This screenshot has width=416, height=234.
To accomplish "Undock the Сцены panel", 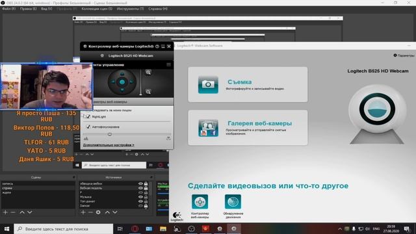I will (x=73, y=177).
